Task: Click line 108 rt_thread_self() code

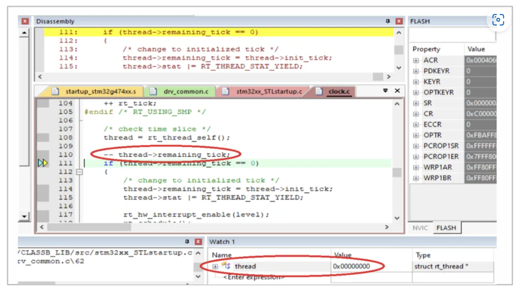Action: 166,137
